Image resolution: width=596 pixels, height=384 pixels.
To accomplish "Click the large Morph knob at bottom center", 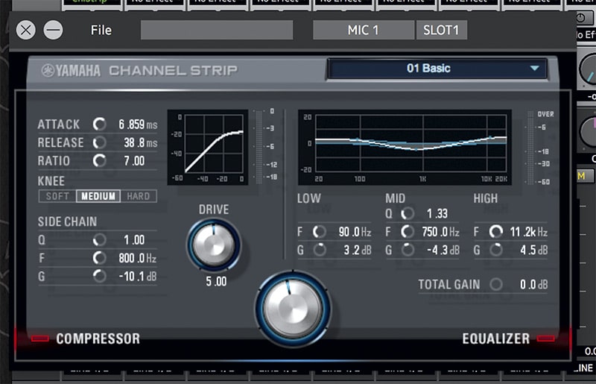I will tap(293, 308).
